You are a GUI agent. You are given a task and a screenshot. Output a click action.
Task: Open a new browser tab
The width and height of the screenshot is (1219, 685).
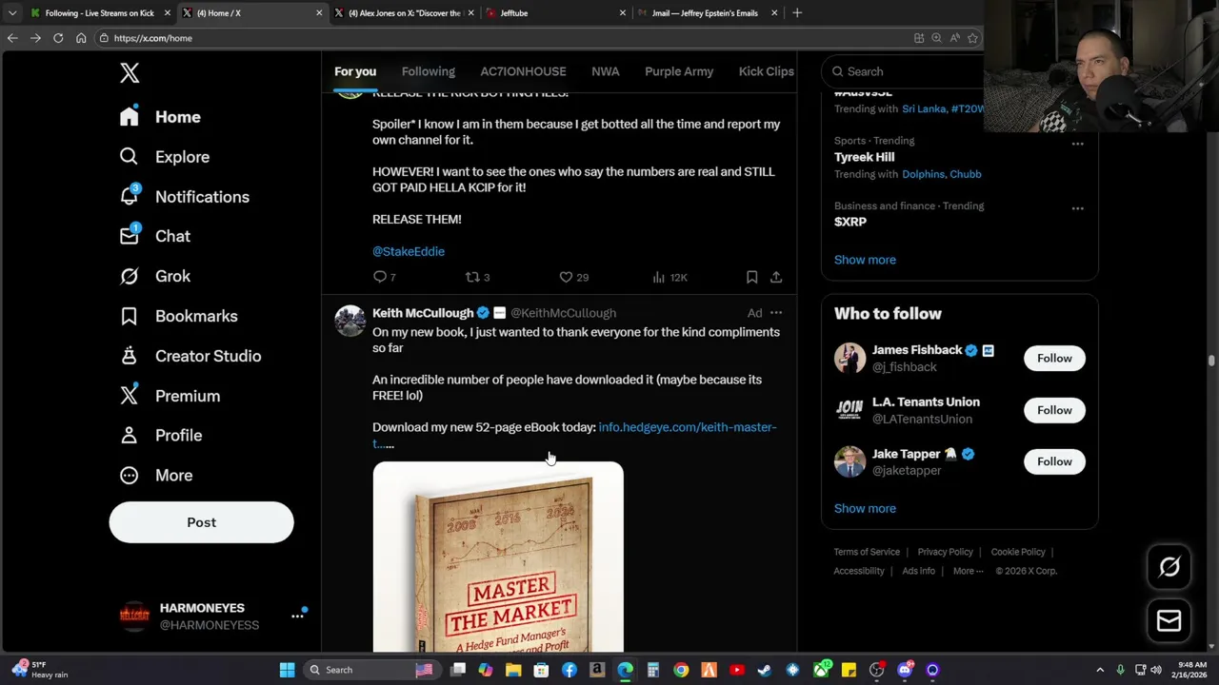pyautogui.click(x=797, y=13)
